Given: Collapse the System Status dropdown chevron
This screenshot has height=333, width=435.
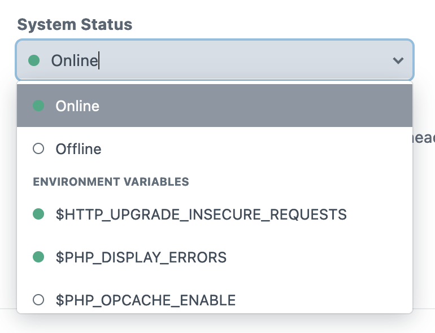Looking at the screenshot, I should coord(398,60).
